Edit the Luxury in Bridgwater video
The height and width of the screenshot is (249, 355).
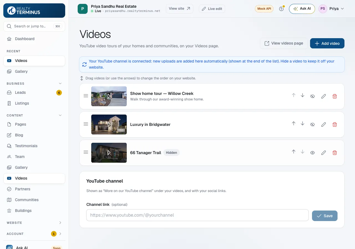coord(324,124)
